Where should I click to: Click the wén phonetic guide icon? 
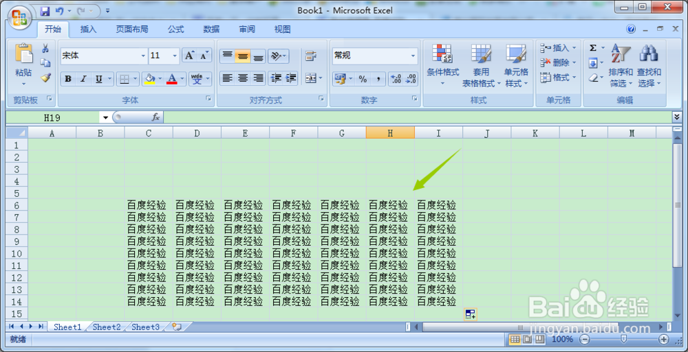(x=197, y=79)
